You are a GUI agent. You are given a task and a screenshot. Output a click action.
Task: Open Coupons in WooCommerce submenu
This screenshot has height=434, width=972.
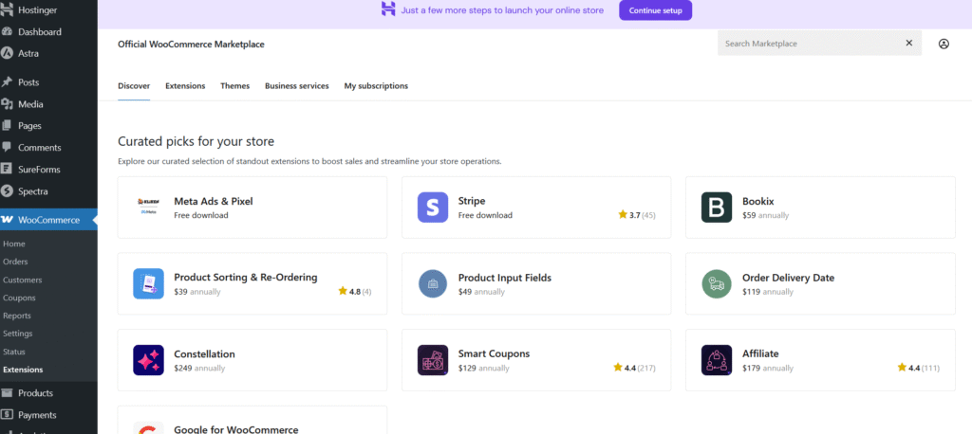pyautogui.click(x=19, y=298)
